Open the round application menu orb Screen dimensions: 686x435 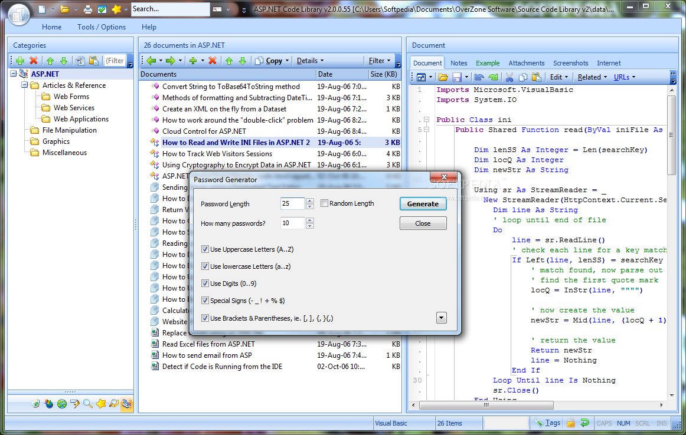[18, 14]
